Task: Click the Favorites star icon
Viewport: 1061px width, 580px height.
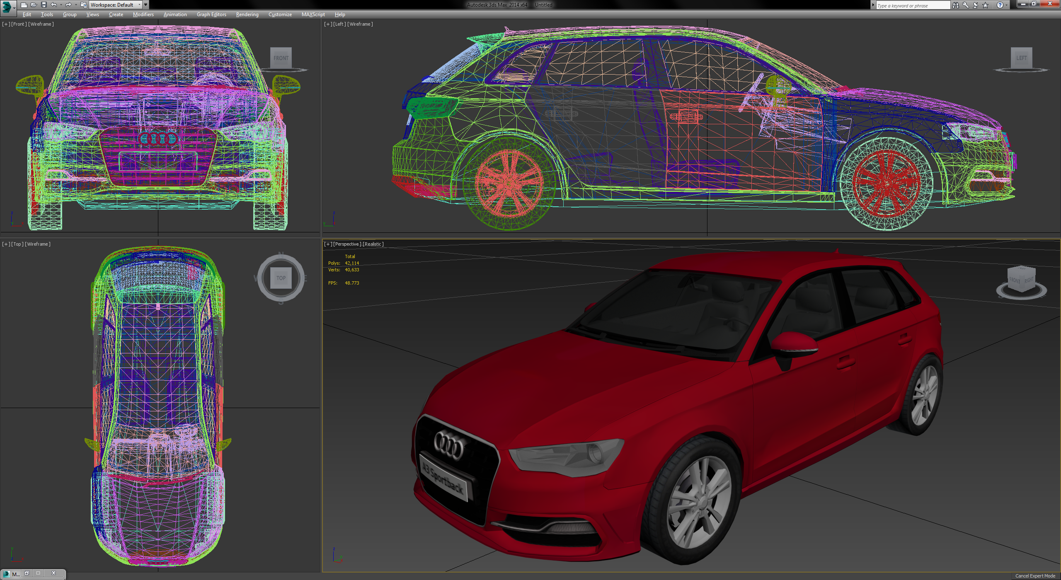Action: [x=985, y=5]
